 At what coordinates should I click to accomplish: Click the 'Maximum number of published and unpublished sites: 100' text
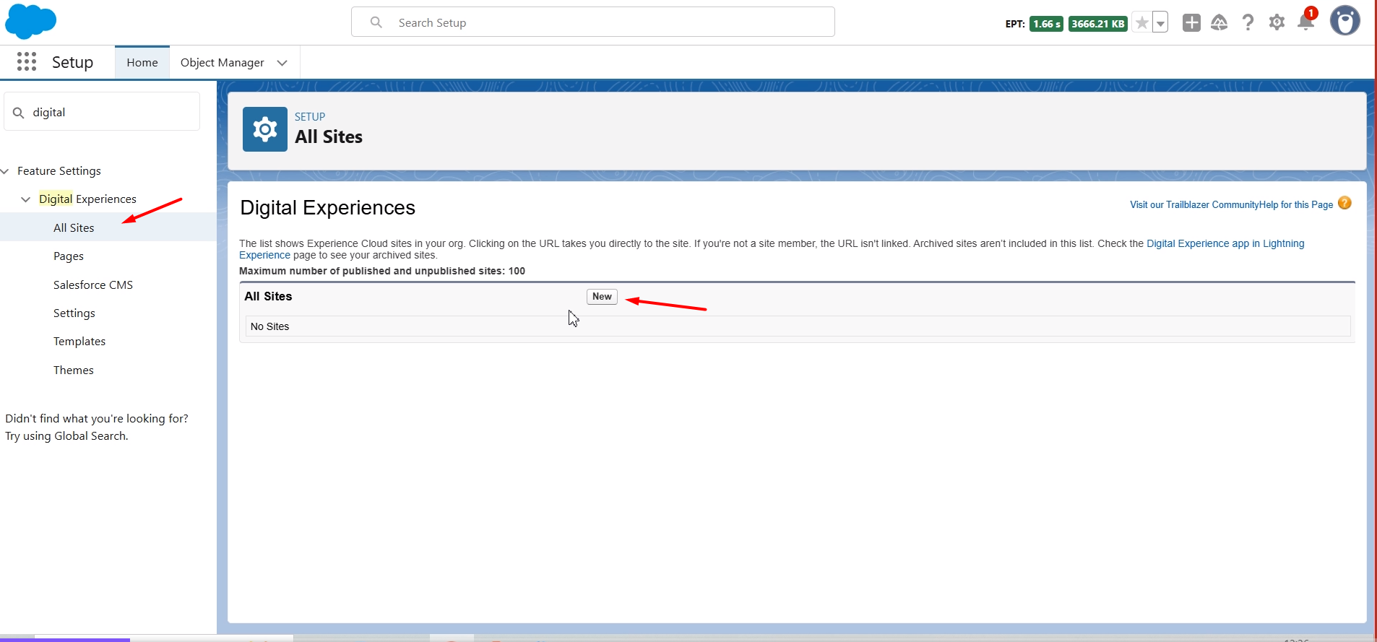point(382,271)
